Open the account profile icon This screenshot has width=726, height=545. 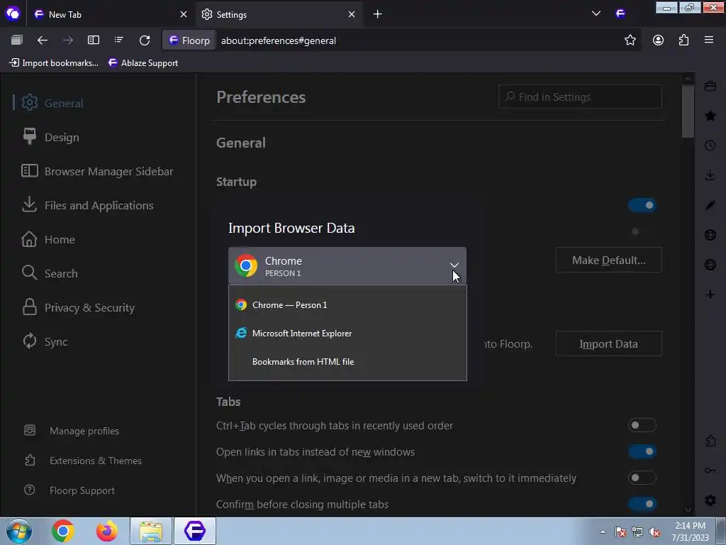pos(658,40)
